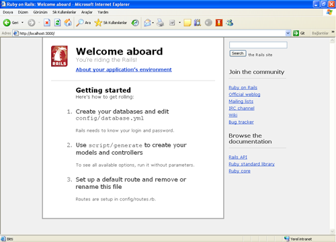This screenshot has height=242, width=336.
Task: Open the Ruby standard library link
Action: pyautogui.click(x=251, y=164)
